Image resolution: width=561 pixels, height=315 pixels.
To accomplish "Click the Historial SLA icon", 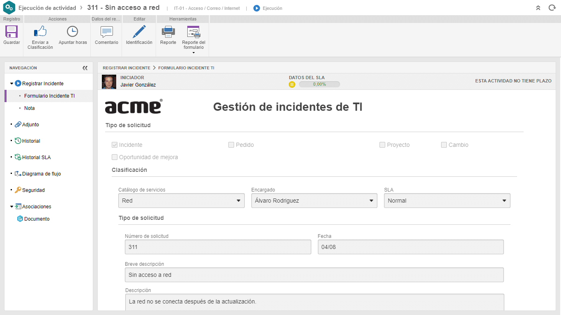I will [x=18, y=157].
